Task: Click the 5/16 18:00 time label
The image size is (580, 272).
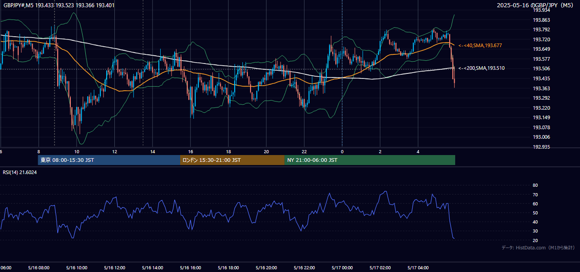Action: click(228, 268)
